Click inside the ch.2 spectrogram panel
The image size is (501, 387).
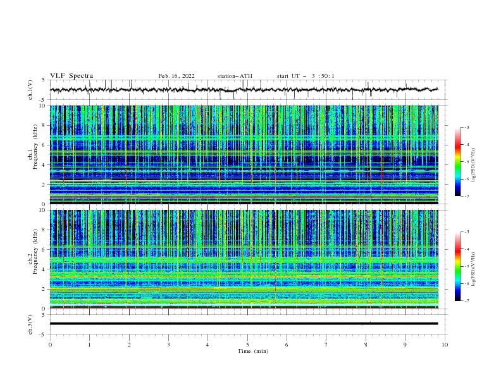(244, 259)
